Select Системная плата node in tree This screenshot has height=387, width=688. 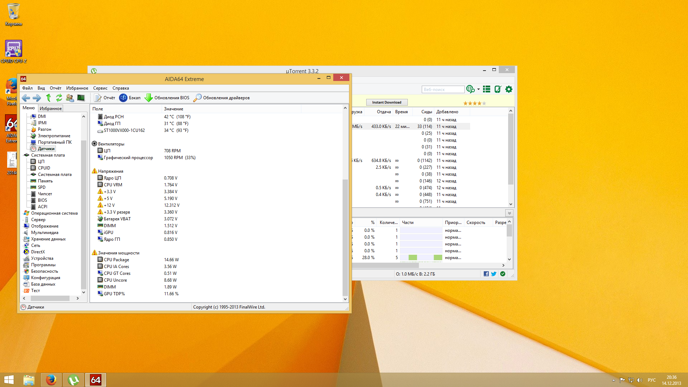tap(48, 155)
